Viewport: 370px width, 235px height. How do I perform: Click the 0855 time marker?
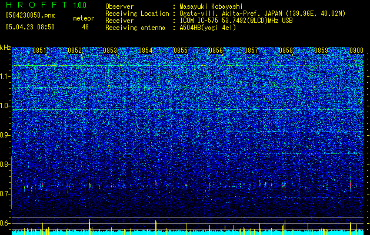point(181,51)
